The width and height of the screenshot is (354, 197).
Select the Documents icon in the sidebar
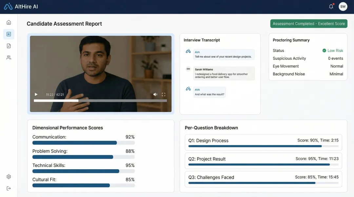[9, 46]
